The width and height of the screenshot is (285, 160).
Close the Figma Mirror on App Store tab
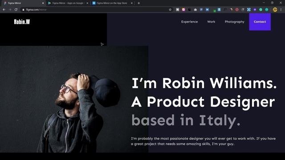[132, 3]
